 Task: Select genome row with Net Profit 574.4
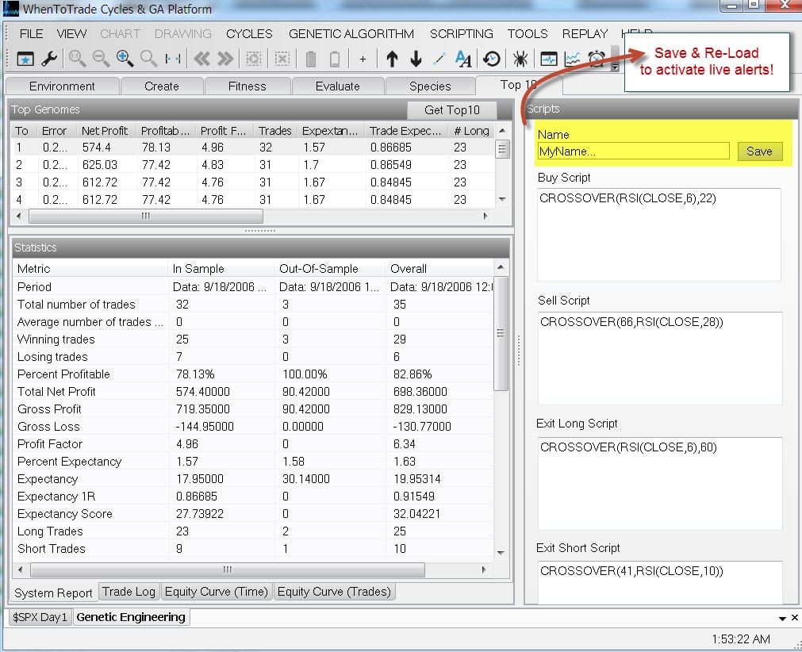(x=253, y=148)
